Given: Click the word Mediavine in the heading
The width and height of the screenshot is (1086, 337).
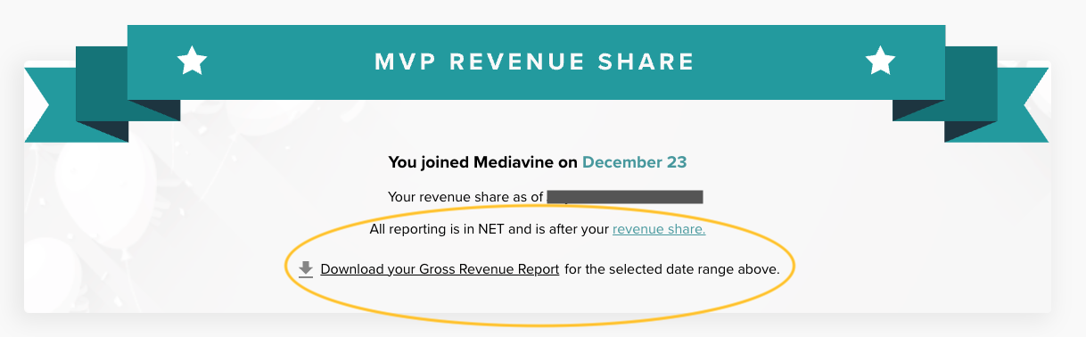Looking at the screenshot, I should [x=515, y=162].
